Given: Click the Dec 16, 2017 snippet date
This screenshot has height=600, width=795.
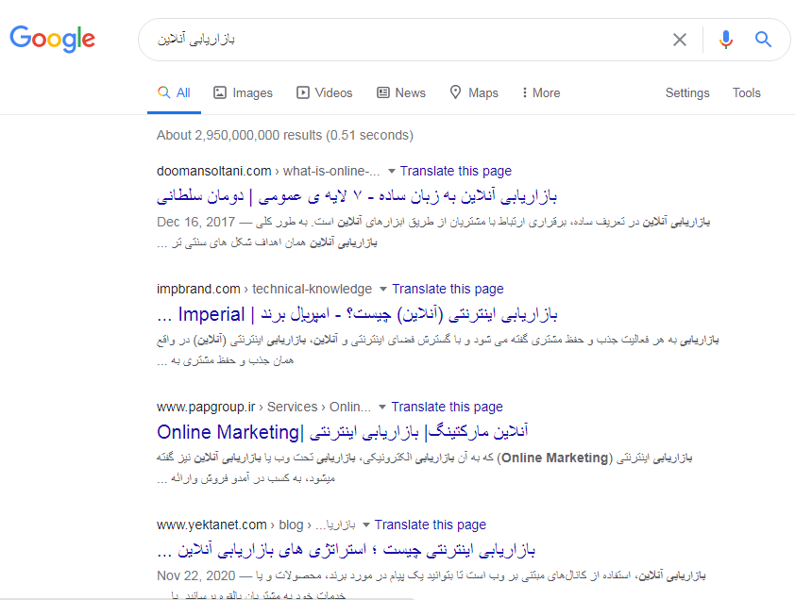Looking at the screenshot, I should point(195,222).
